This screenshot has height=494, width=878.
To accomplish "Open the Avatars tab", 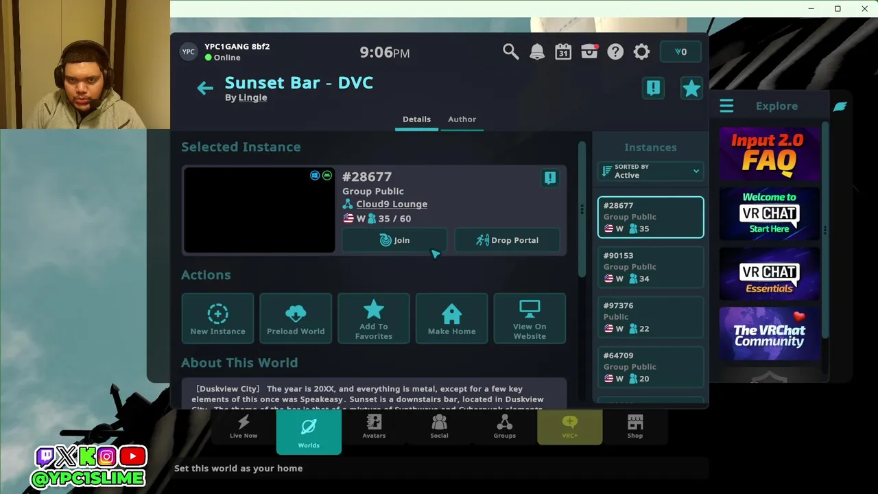I will pos(374,427).
